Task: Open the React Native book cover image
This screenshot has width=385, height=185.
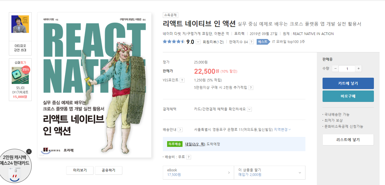Action: coord(94,85)
